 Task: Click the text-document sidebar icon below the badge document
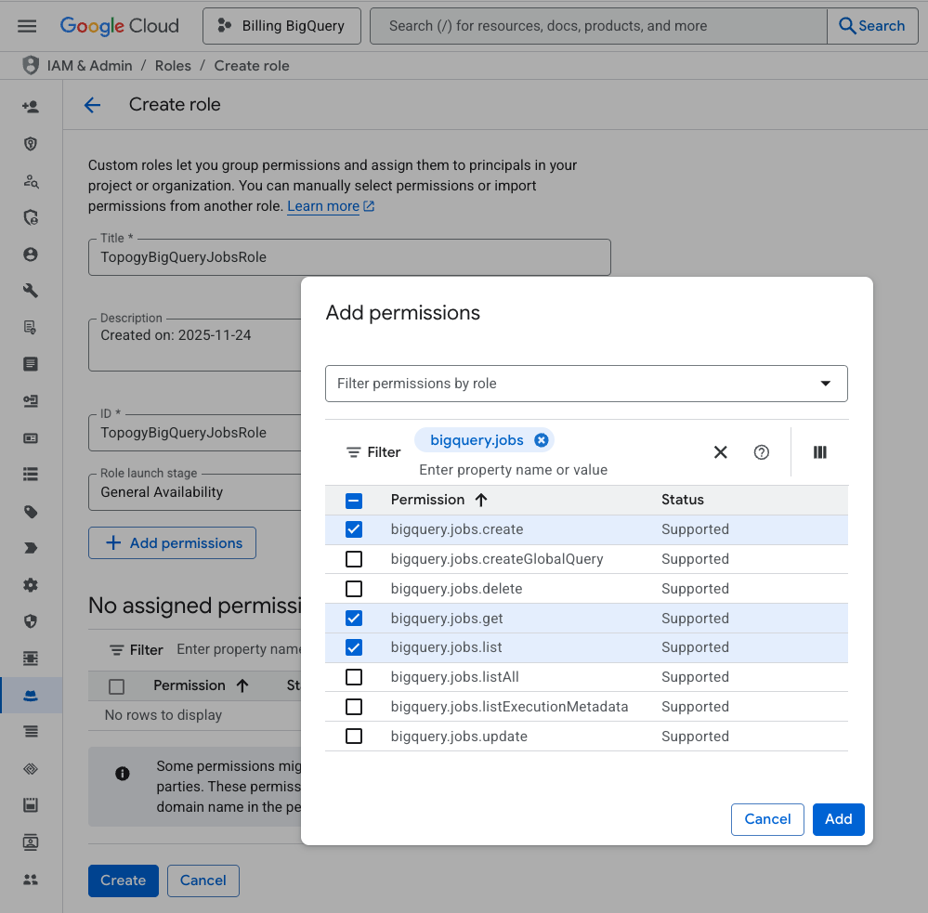click(x=30, y=364)
